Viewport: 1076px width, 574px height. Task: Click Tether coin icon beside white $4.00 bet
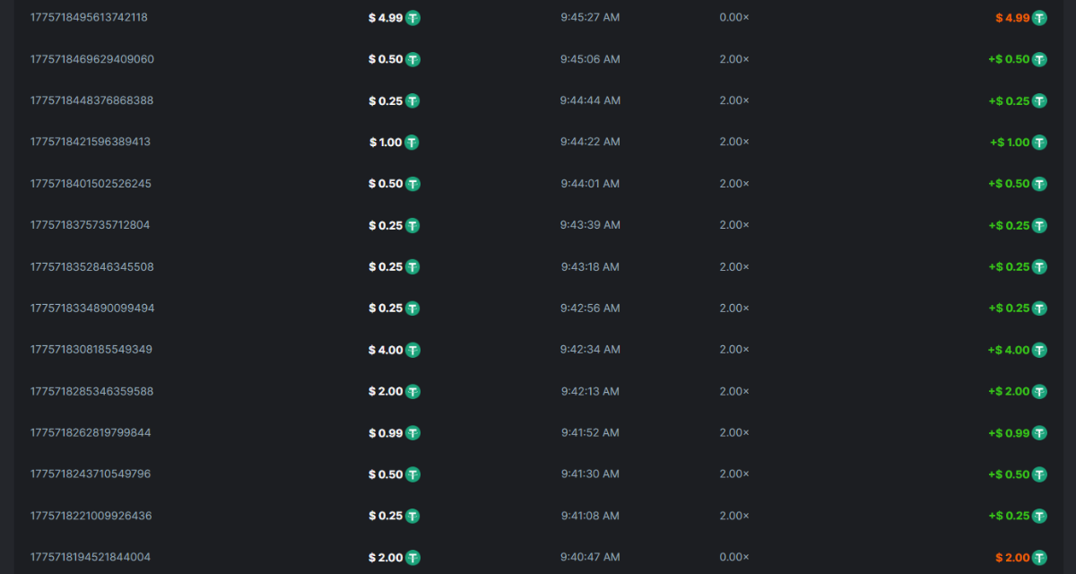(x=412, y=350)
